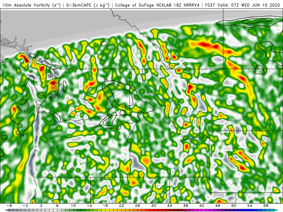Click the 22 label on the color scale
This screenshot has height=212, width=283.
tap(121, 206)
